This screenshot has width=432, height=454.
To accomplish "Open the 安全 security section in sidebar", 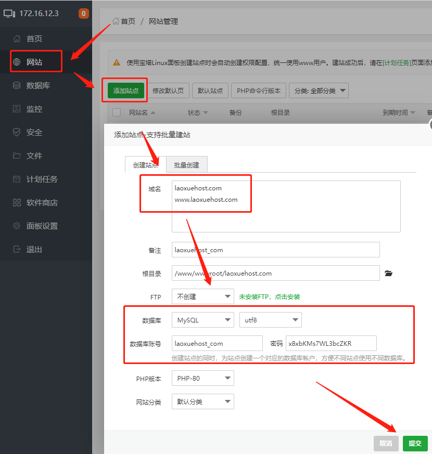I will (x=32, y=132).
